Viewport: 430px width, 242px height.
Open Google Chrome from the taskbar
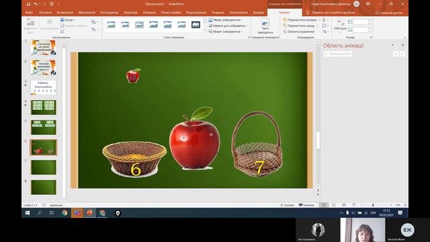[x=64, y=213]
